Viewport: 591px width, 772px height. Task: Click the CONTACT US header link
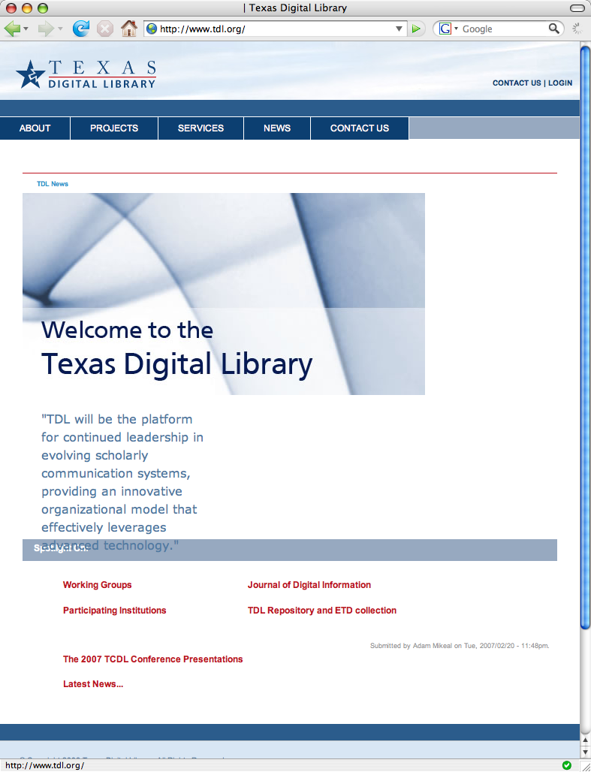click(x=517, y=83)
